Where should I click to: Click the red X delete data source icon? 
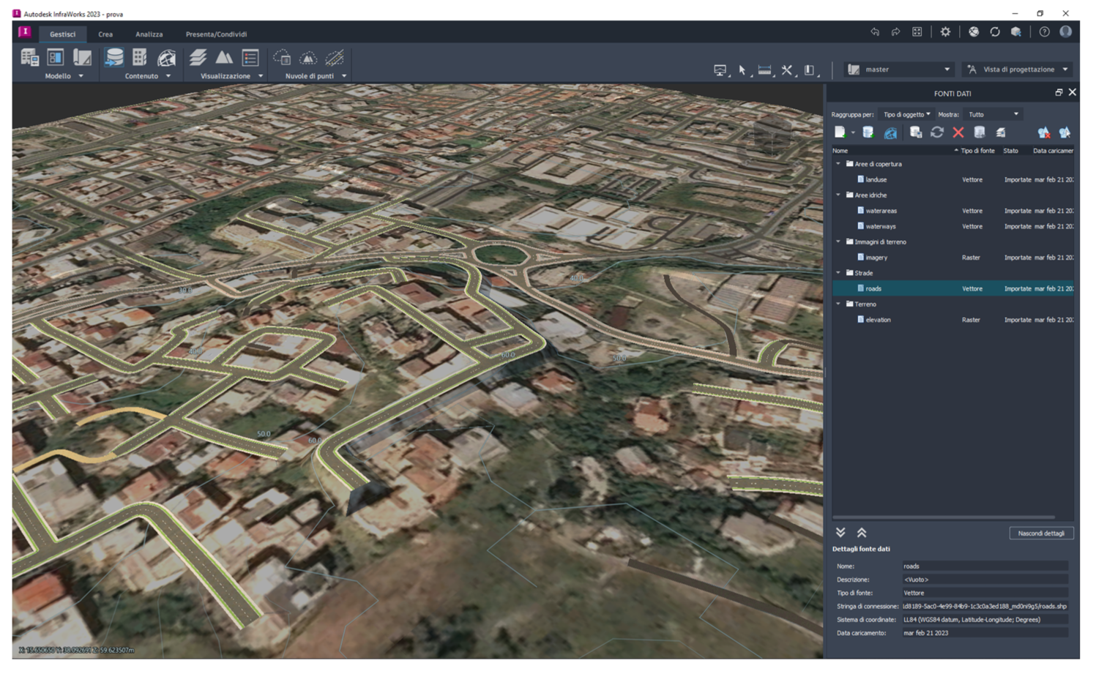[958, 132]
